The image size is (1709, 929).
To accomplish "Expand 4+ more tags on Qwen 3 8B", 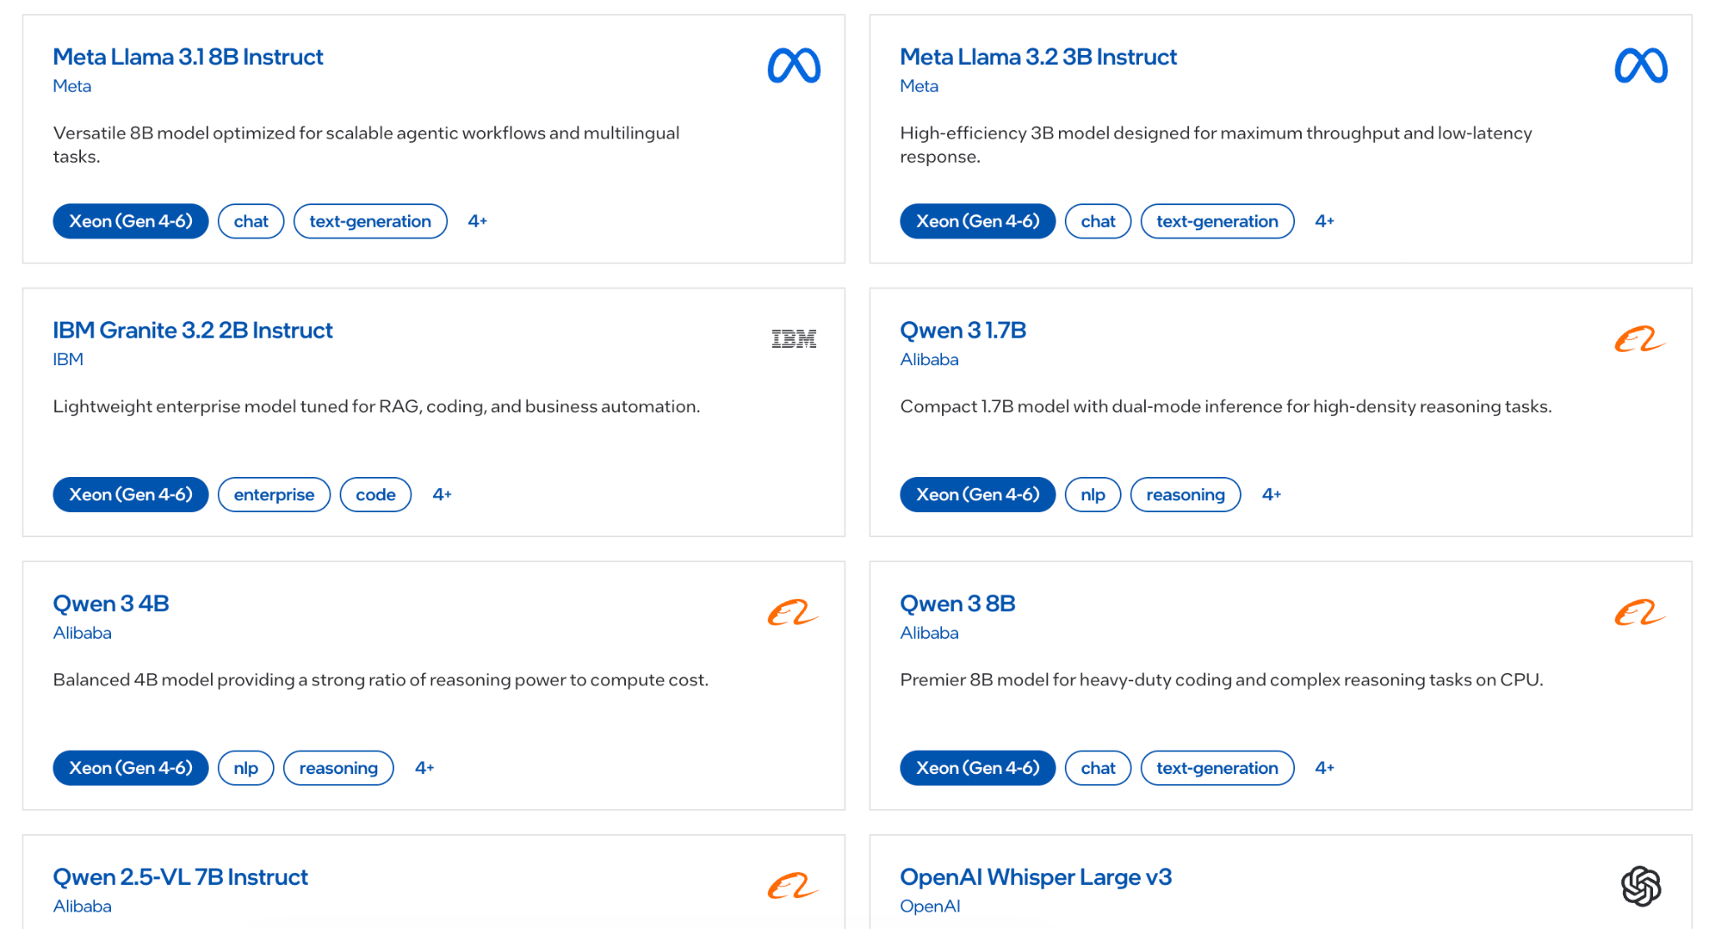I will pyautogui.click(x=1325, y=768).
